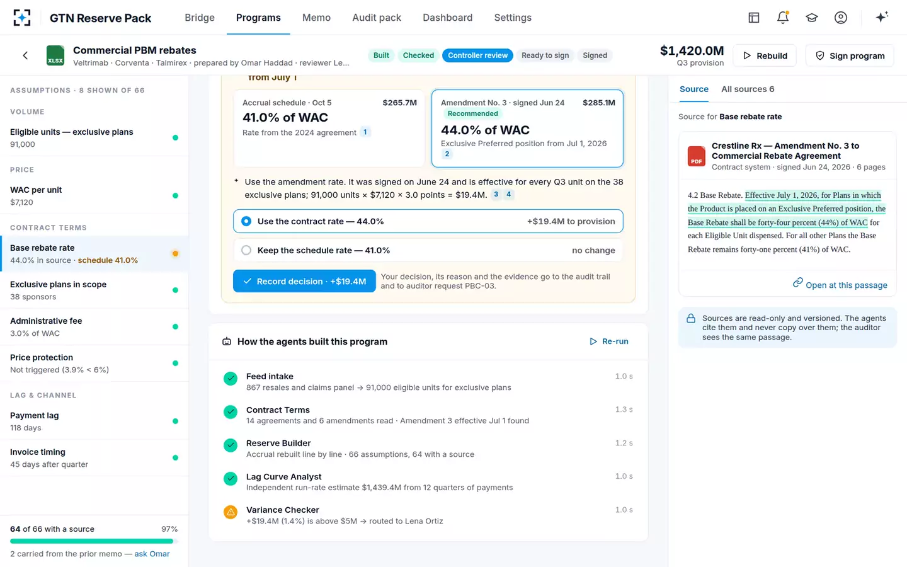Click the Controller review status pill
Image resolution: width=907 pixels, height=567 pixels.
(477, 55)
